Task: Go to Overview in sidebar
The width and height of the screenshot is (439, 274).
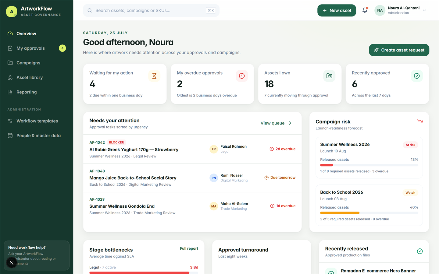Action: pyautogui.click(x=37, y=33)
